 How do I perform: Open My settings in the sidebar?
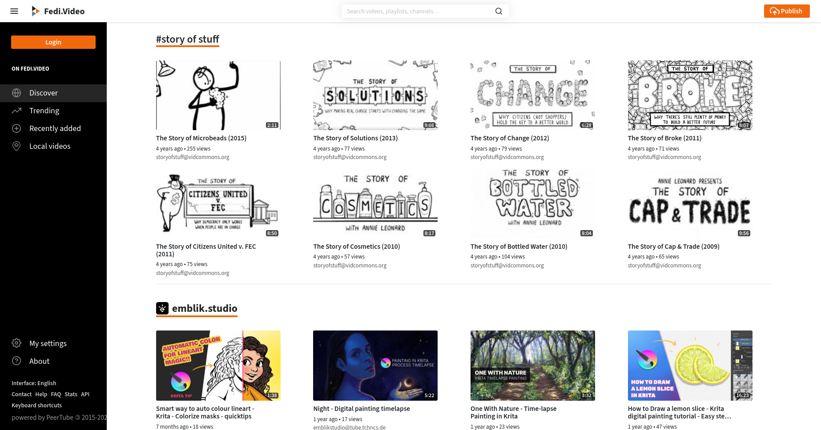click(53, 343)
